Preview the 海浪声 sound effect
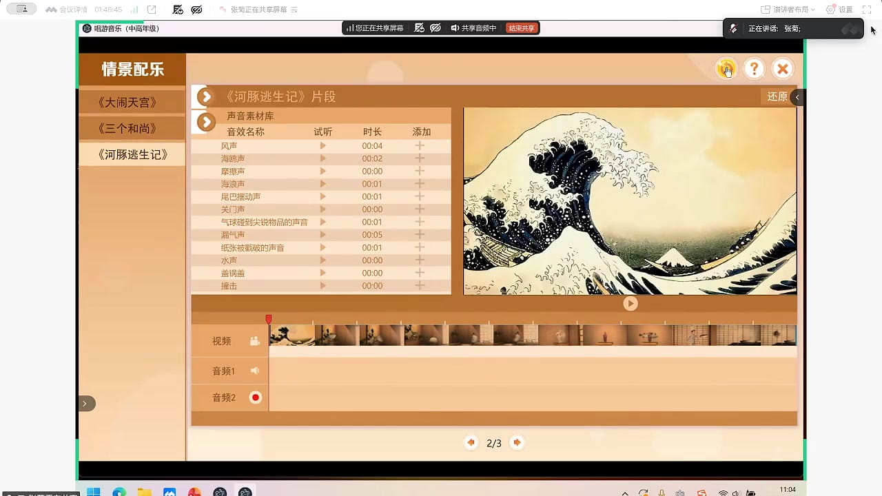882x496 pixels. pos(322,184)
